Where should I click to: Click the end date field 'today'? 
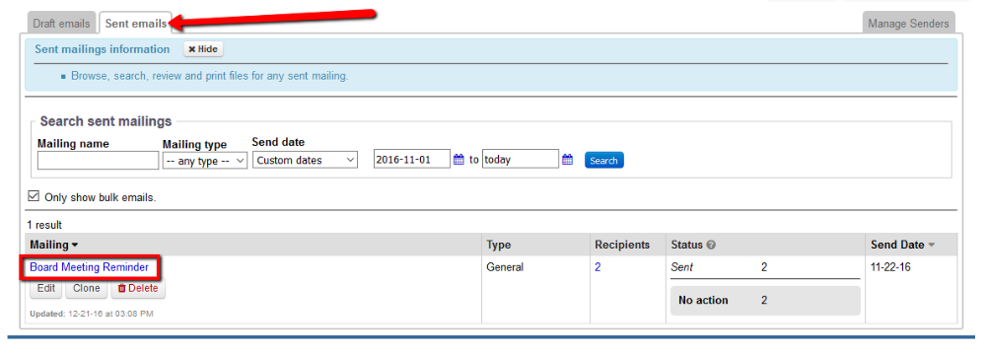(521, 159)
